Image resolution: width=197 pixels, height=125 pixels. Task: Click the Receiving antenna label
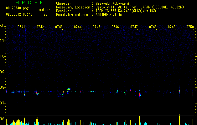pos(72,15)
